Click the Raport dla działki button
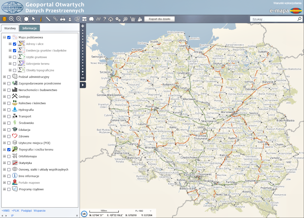The image size is (304, 218). [x=159, y=19]
